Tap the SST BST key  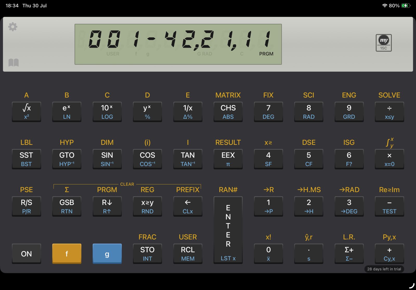coord(27,159)
